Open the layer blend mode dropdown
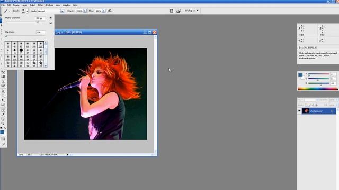 coord(308,100)
